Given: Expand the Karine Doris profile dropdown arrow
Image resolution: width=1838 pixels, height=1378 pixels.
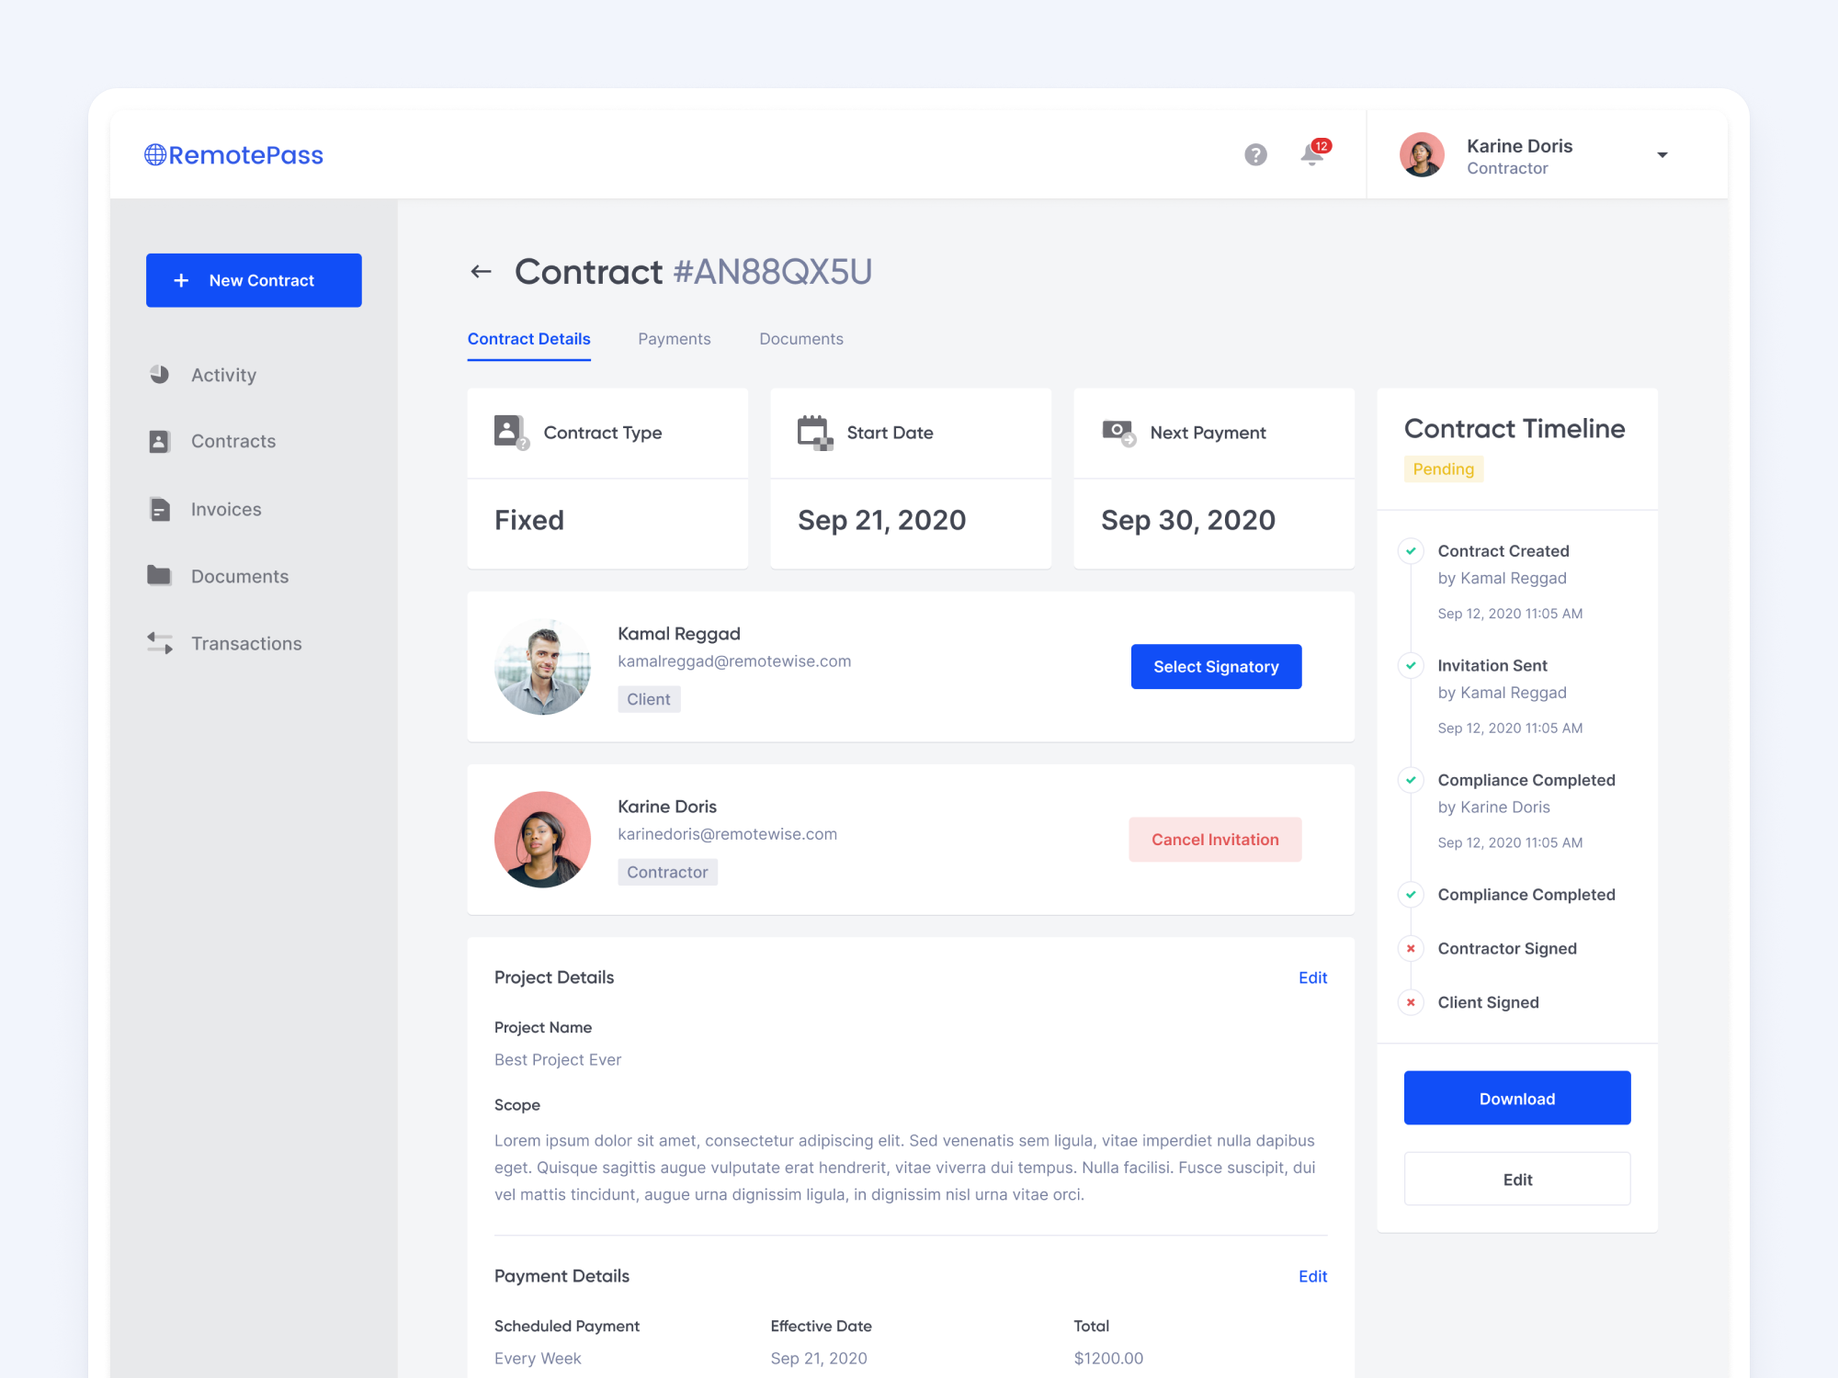Looking at the screenshot, I should 1662,155.
